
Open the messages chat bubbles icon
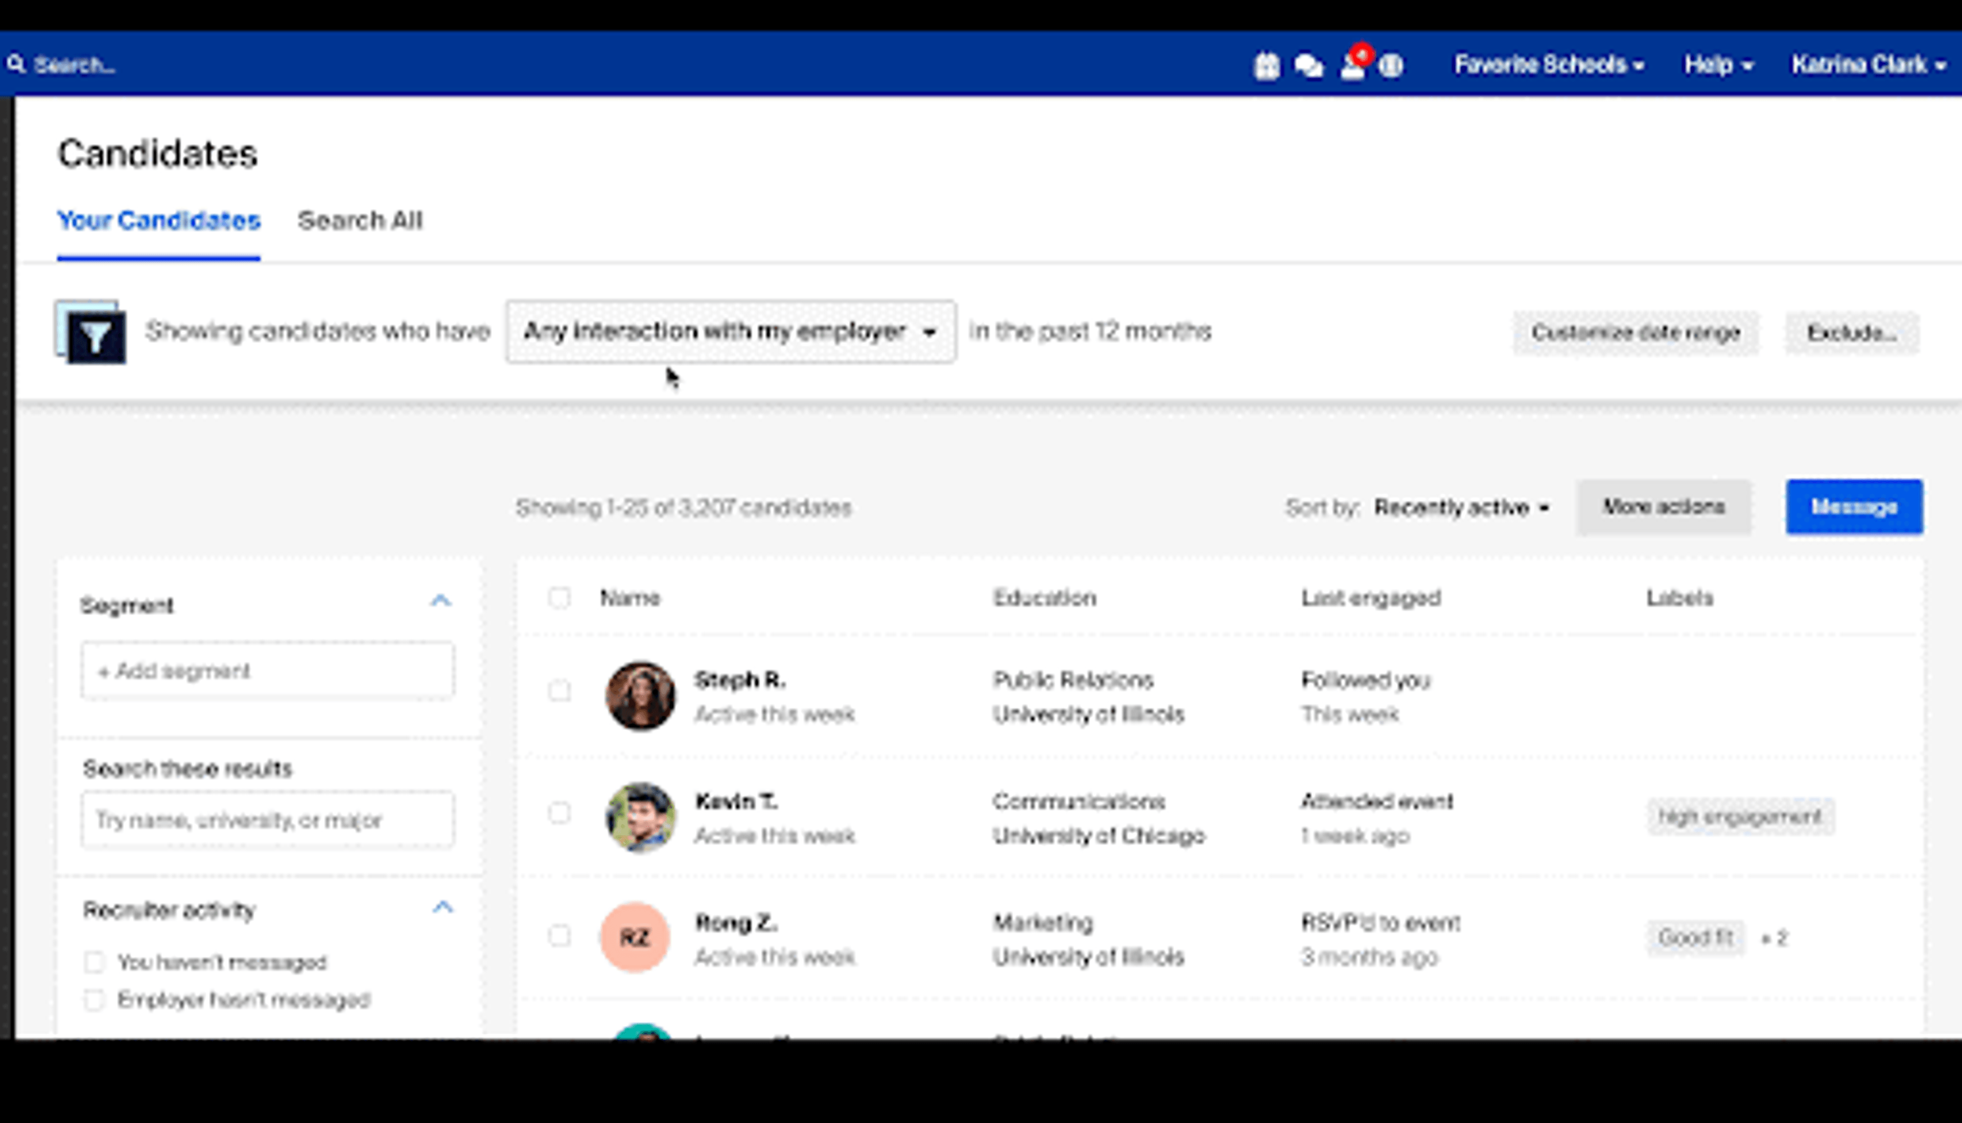pyautogui.click(x=1309, y=65)
